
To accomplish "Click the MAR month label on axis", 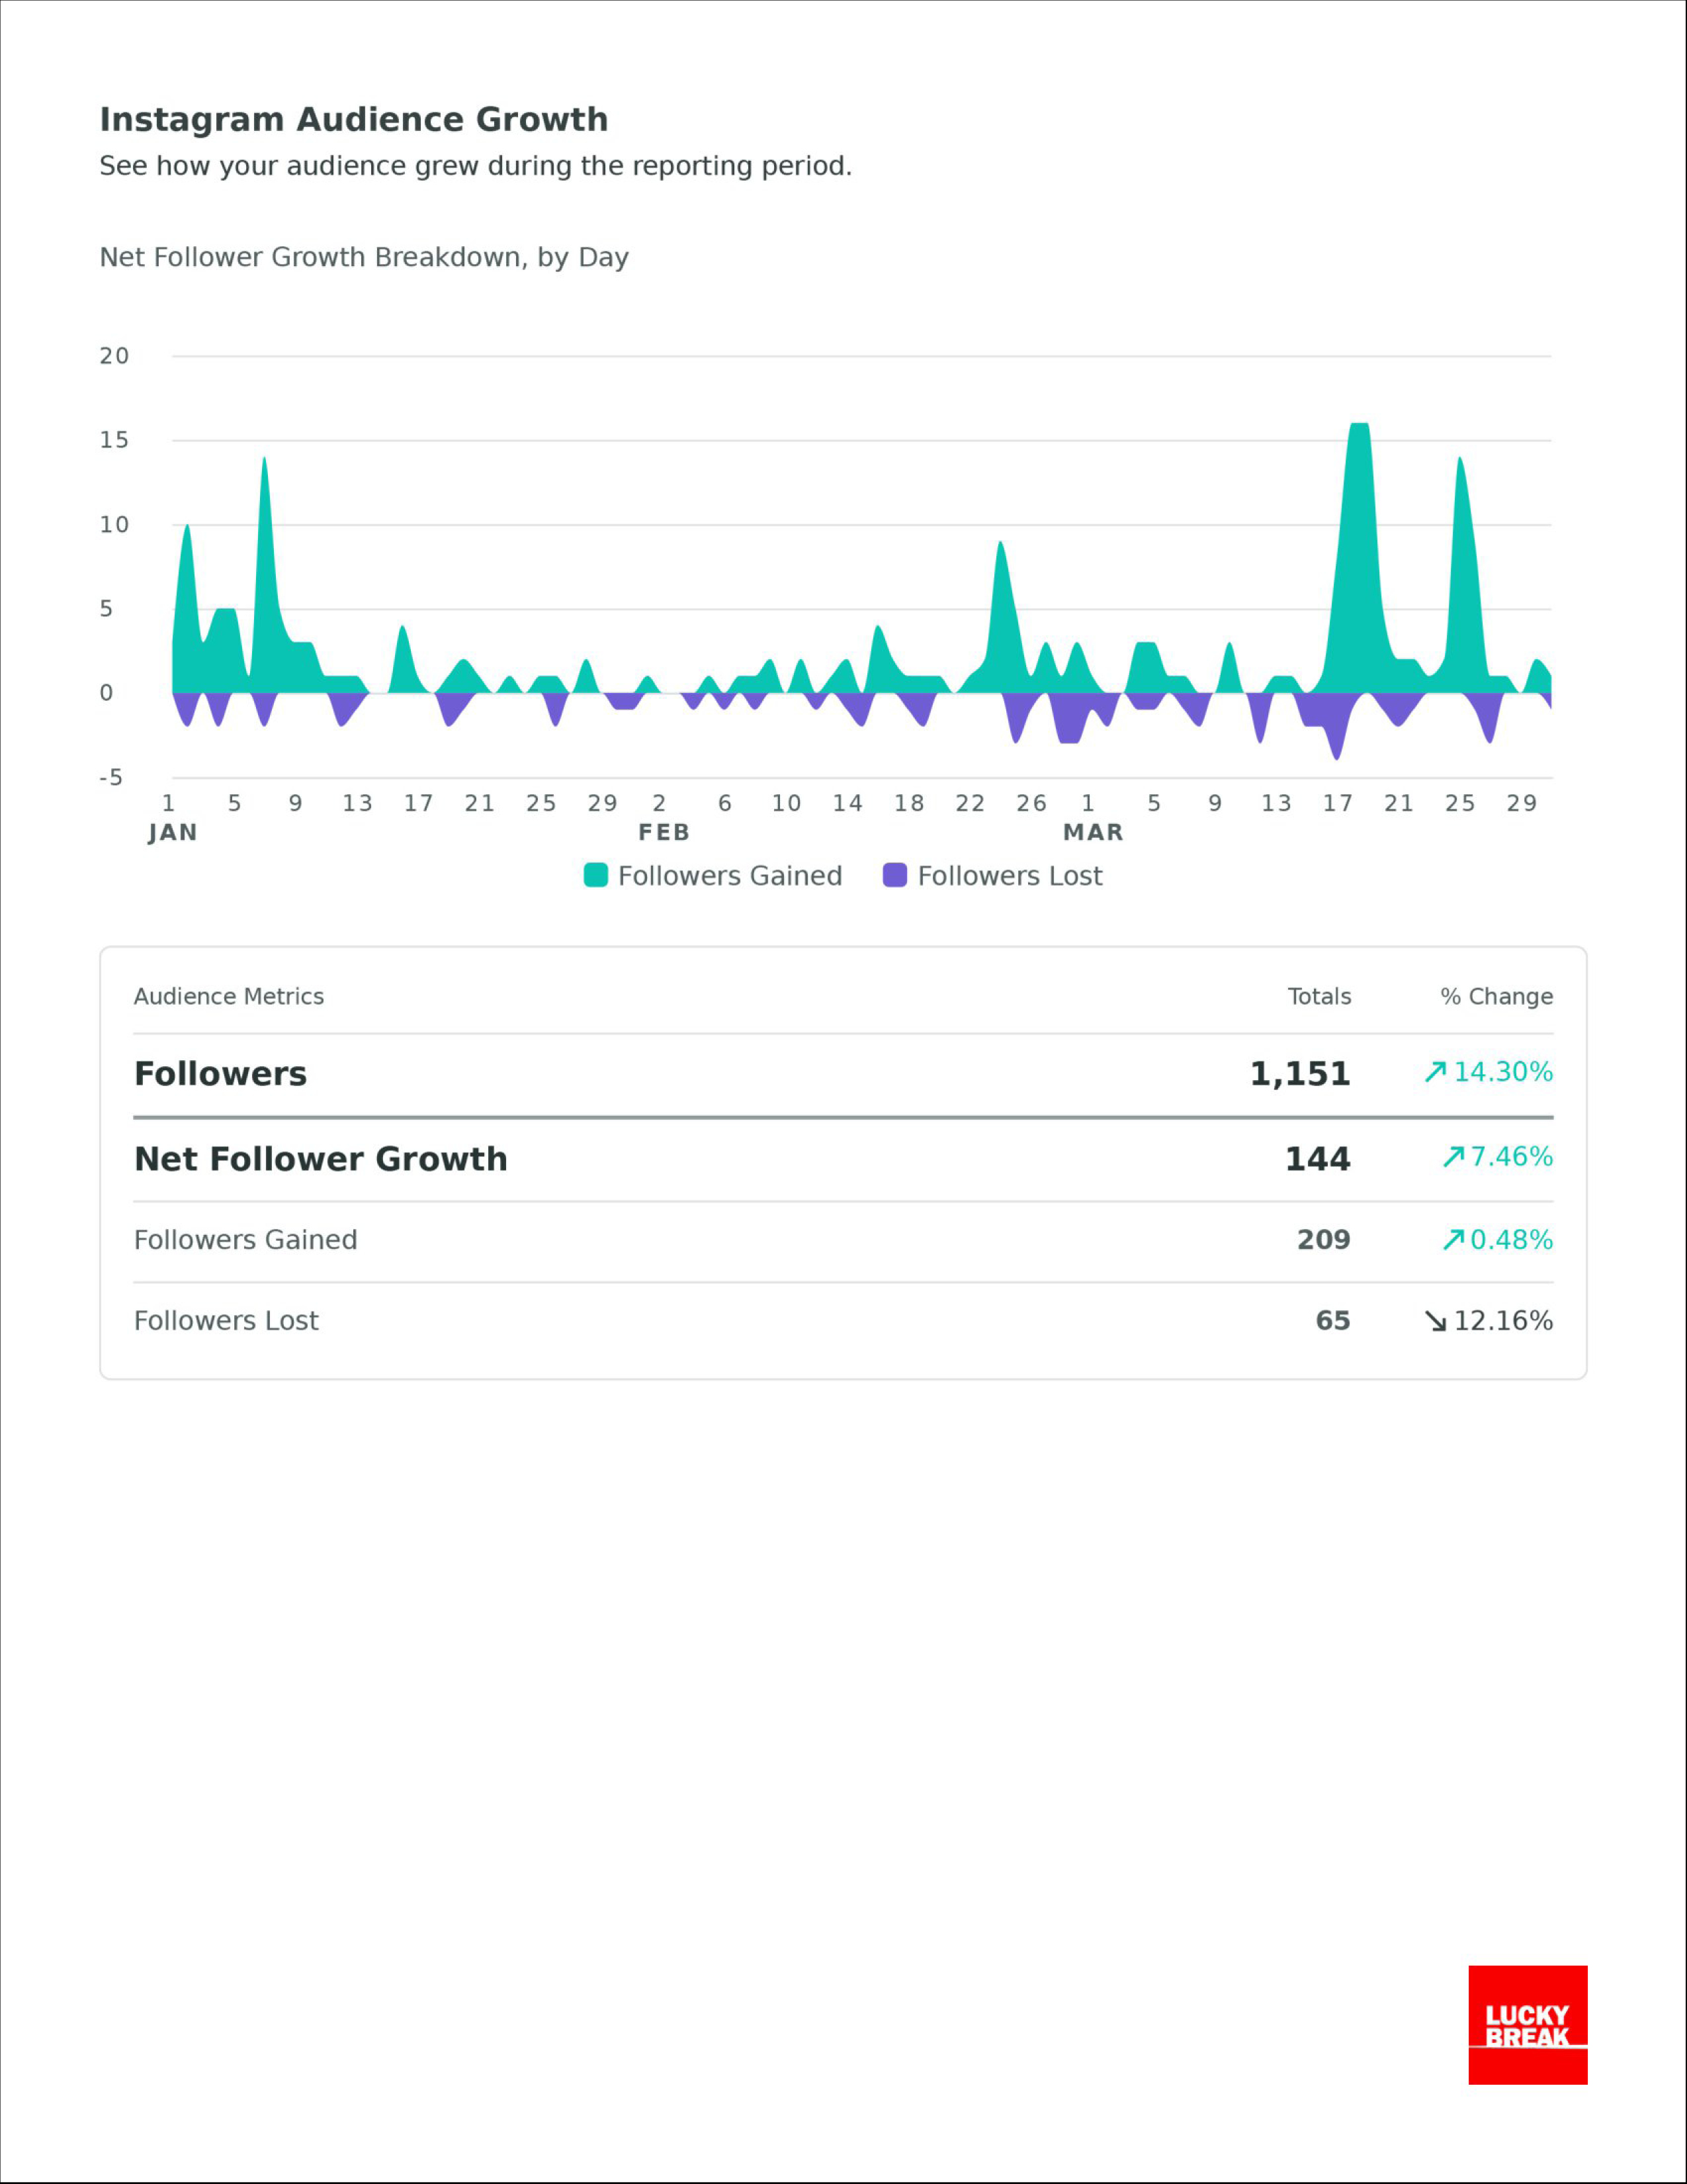I will (x=1092, y=832).
